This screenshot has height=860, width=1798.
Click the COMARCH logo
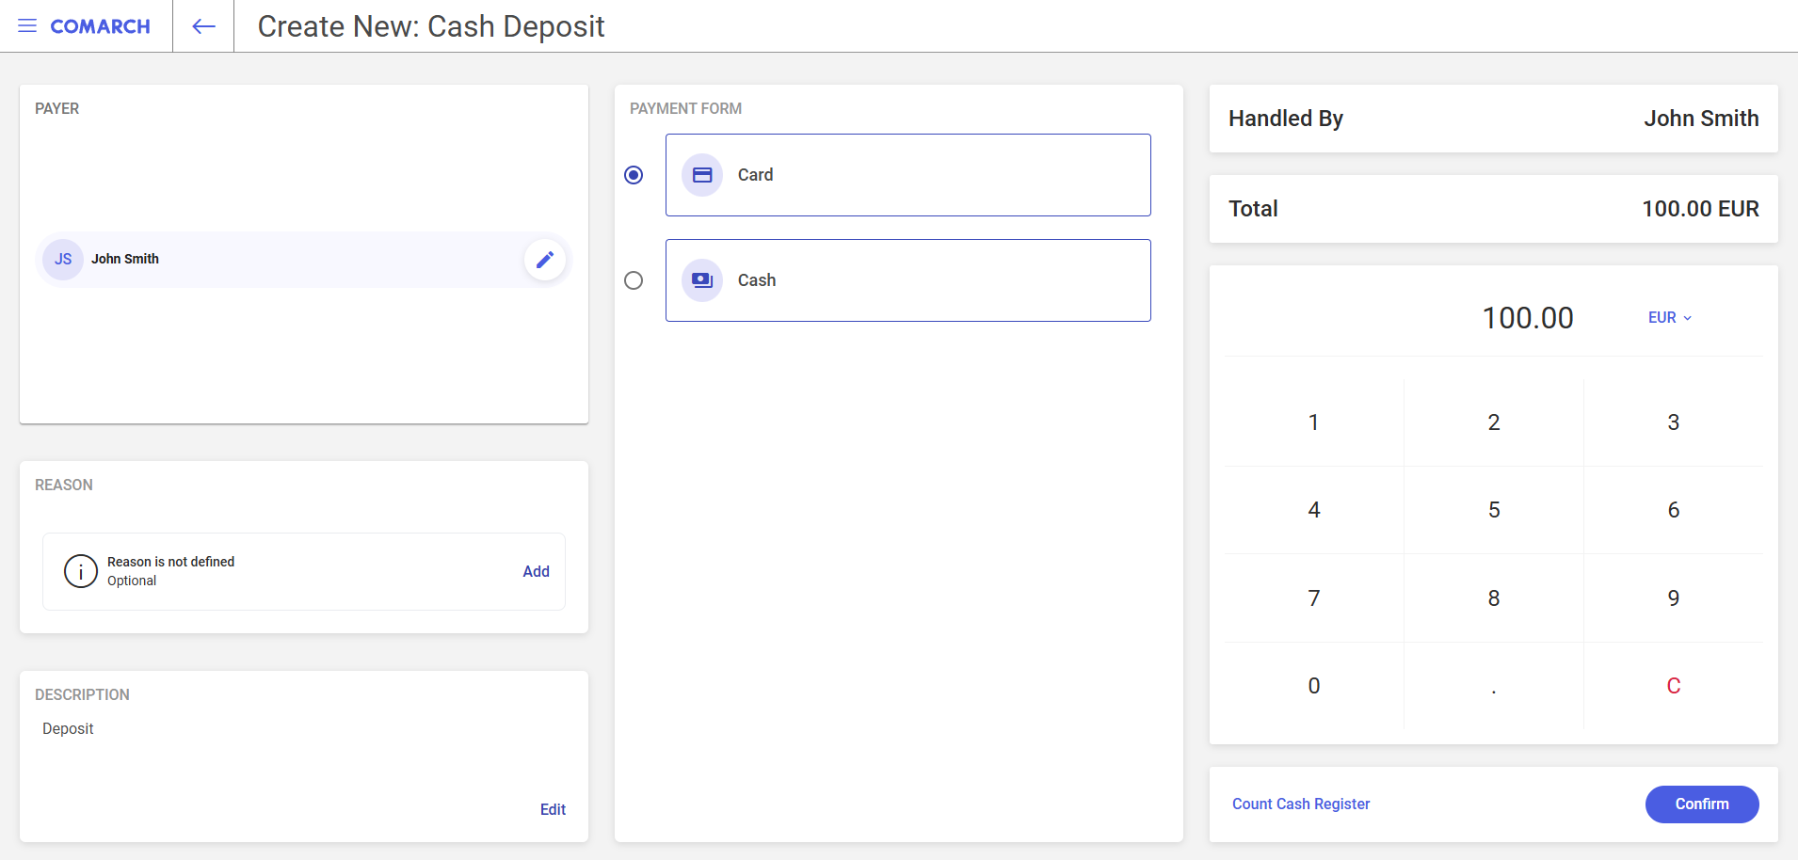point(100,26)
